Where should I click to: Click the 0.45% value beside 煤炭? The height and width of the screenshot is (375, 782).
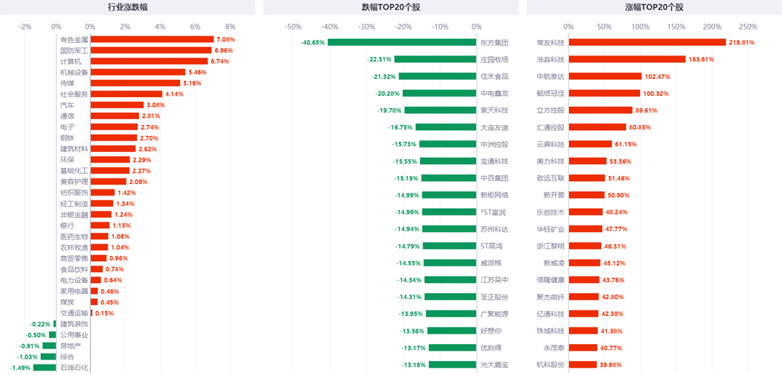point(110,302)
